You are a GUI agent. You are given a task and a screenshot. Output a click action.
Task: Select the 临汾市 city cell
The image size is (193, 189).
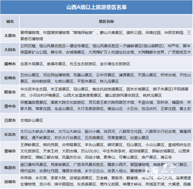[10, 168]
